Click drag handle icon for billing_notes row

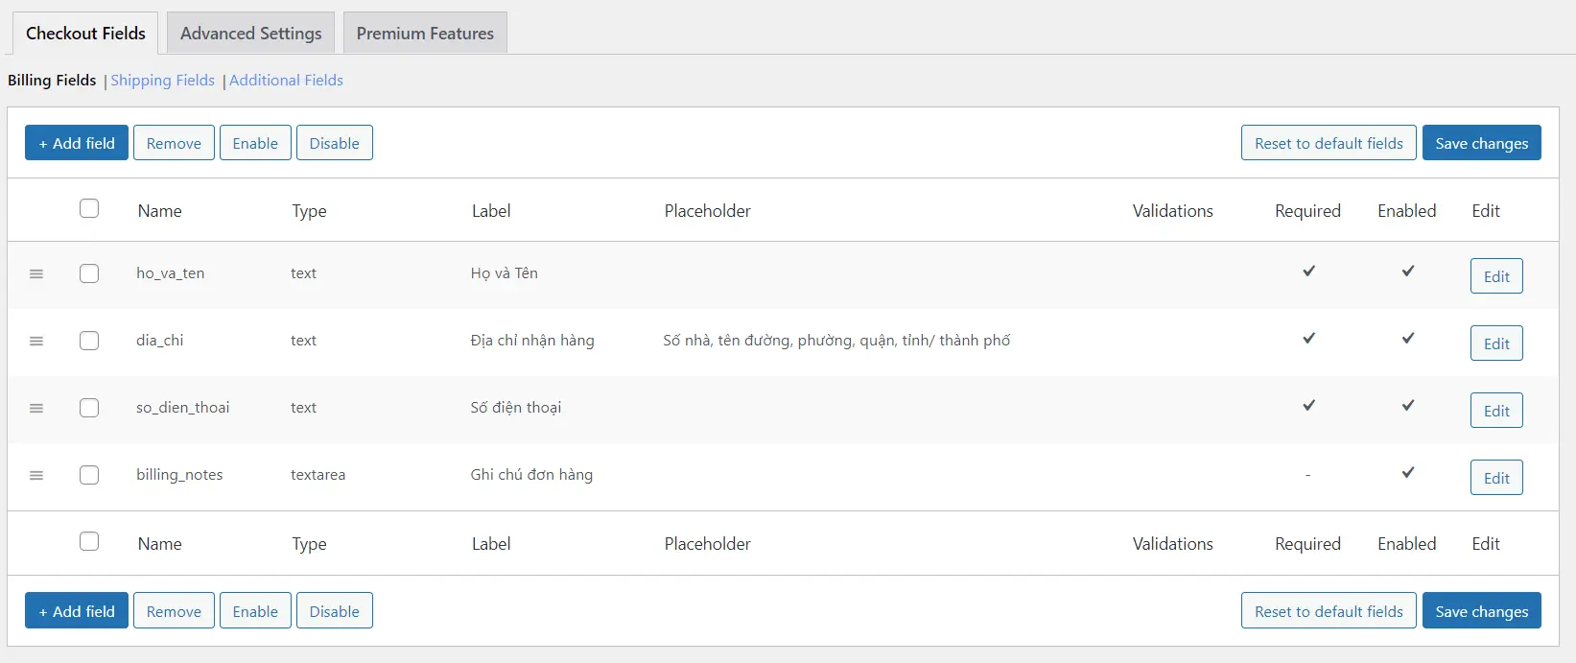tap(36, 476)
